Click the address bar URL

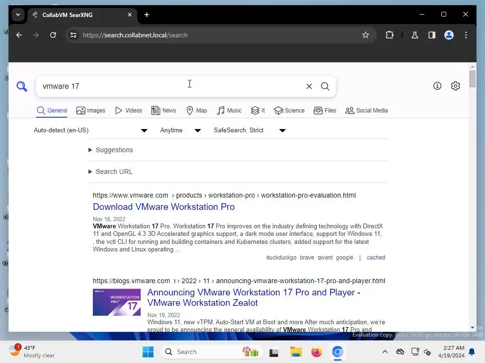pos(135,35)
